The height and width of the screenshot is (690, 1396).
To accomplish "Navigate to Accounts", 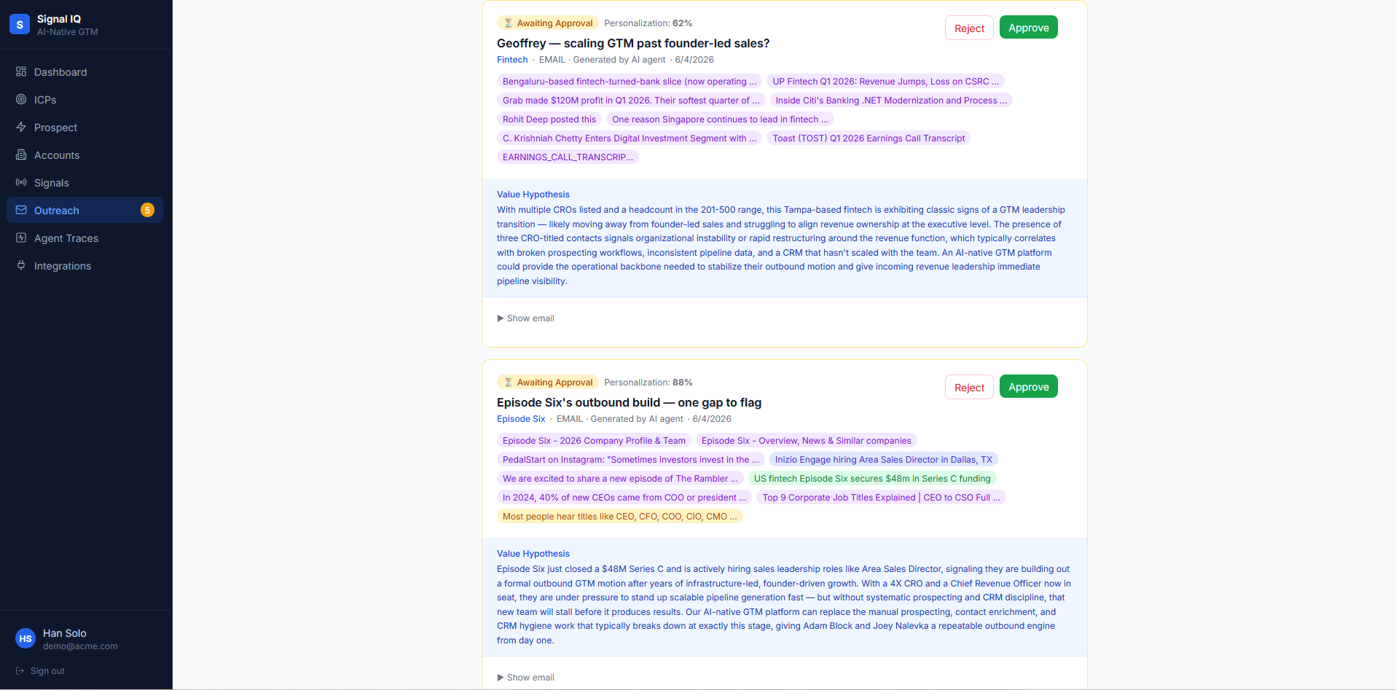I will [85, 154].
